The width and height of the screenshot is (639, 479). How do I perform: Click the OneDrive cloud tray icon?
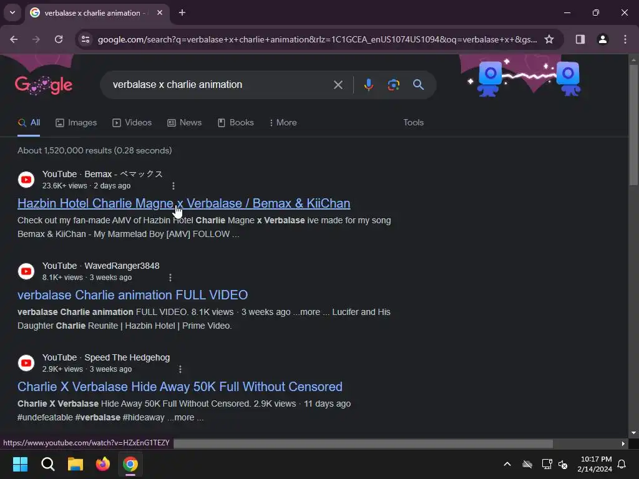[x=527, y=464]
